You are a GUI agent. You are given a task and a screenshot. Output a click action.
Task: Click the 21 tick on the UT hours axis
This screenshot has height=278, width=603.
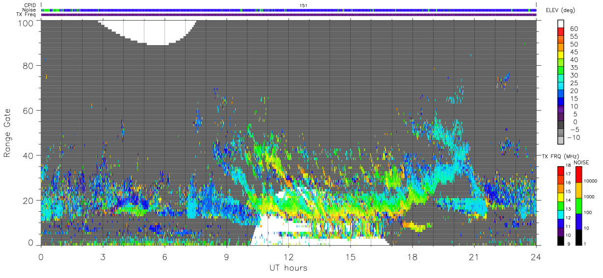click(x=474, y=257)
